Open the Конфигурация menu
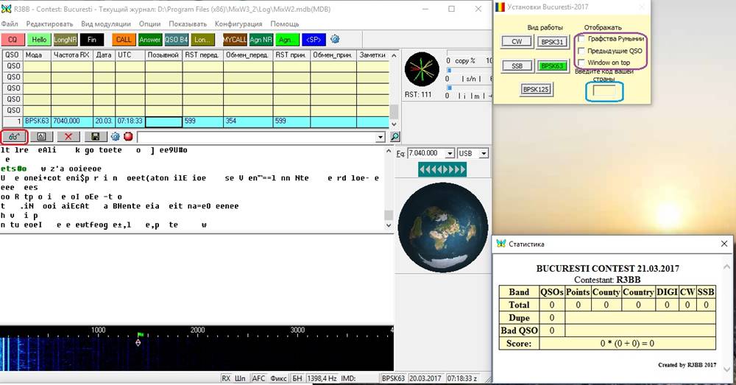 (x=238, y=24)
